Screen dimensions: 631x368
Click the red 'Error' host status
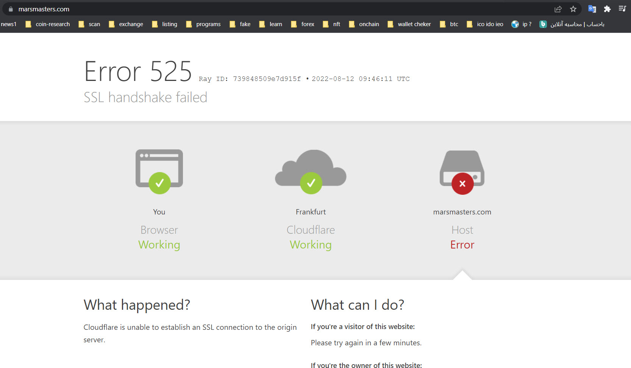tap(462, 245)
